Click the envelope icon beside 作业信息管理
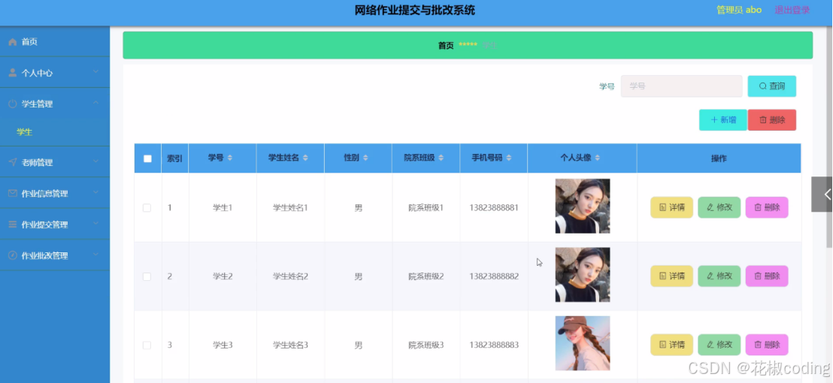This screenshot has height=383, width=833. click(x=13, y=194)
